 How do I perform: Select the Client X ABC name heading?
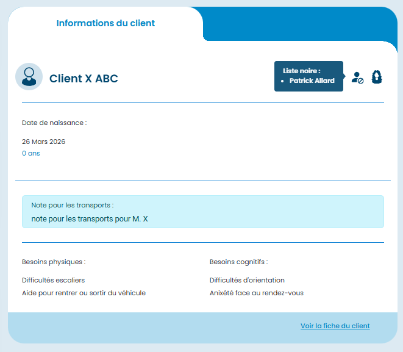point(84,79)
